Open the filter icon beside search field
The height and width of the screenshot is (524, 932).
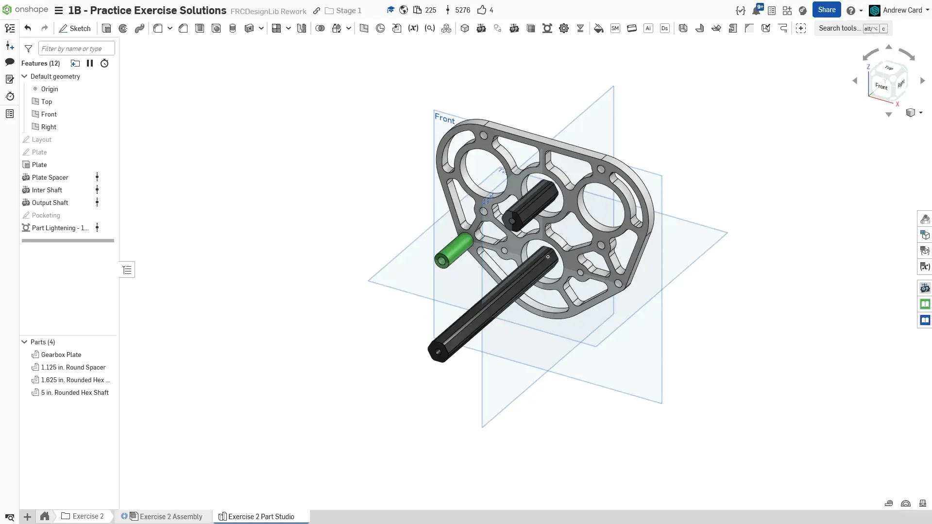coord(29,49)
